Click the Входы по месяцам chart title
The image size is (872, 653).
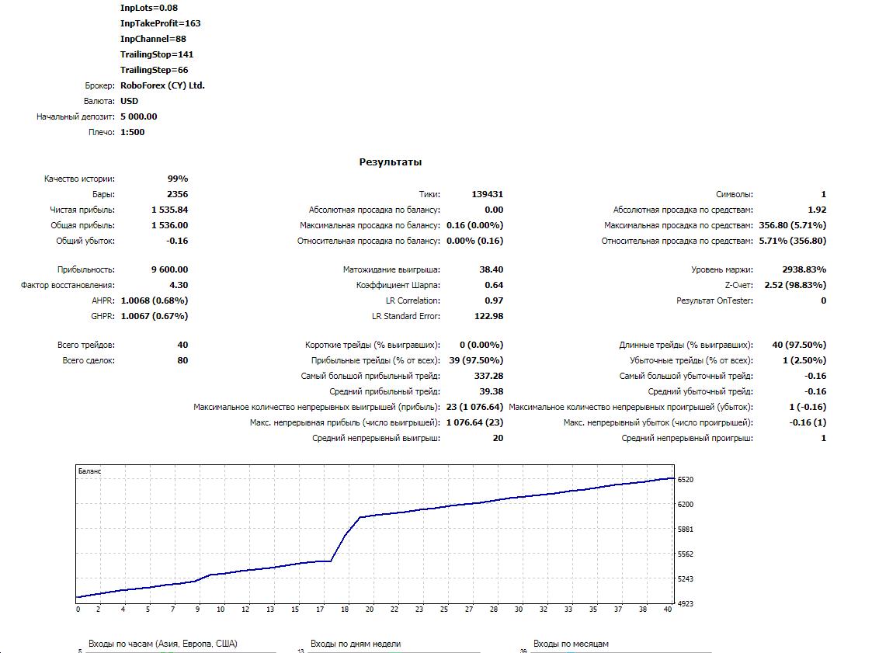click(571, 644)
